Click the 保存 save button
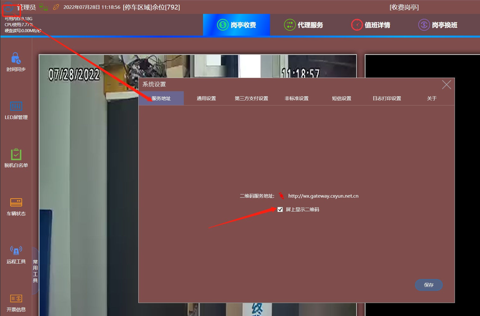This screenshot has width=480, height=316. (429, 285)
